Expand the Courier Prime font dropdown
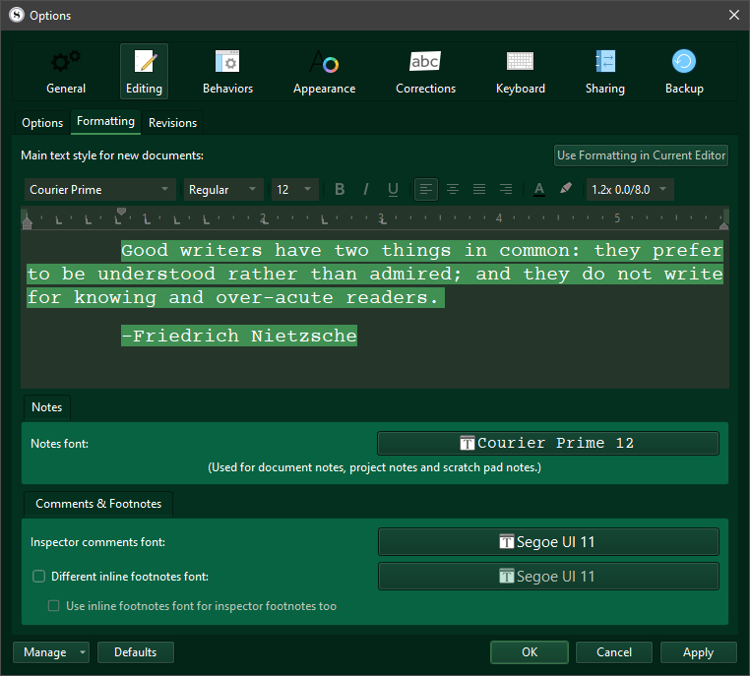Screen dimensions: 750x676 [98, 189]
